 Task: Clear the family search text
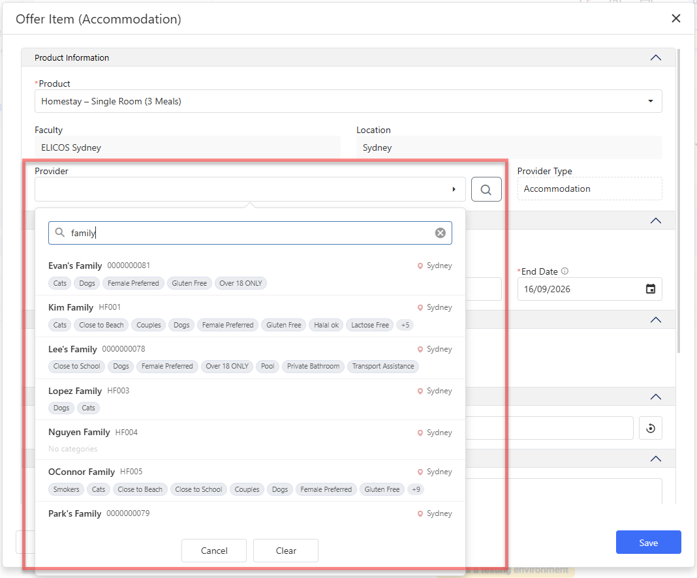click(x=440, y=233)
